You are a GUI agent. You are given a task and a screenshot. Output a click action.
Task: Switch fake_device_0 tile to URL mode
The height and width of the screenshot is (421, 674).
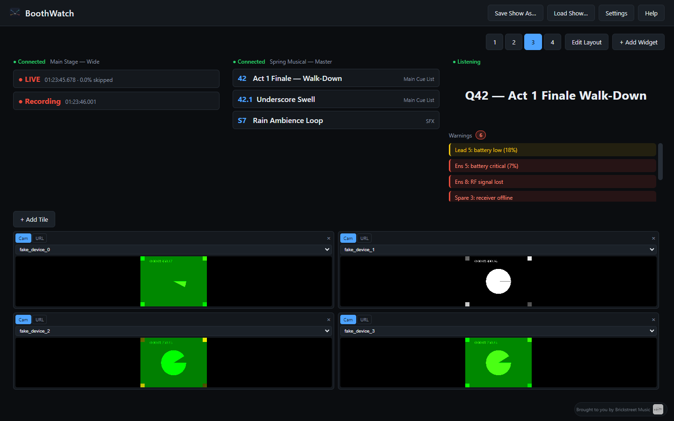coord(40,239)
